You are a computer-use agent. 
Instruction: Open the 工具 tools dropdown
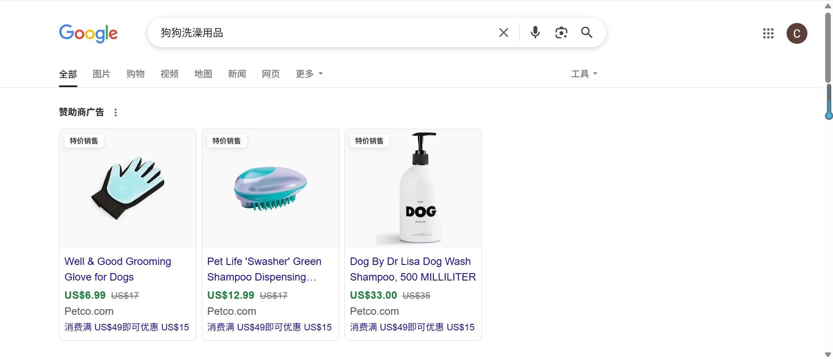point(584,74)
